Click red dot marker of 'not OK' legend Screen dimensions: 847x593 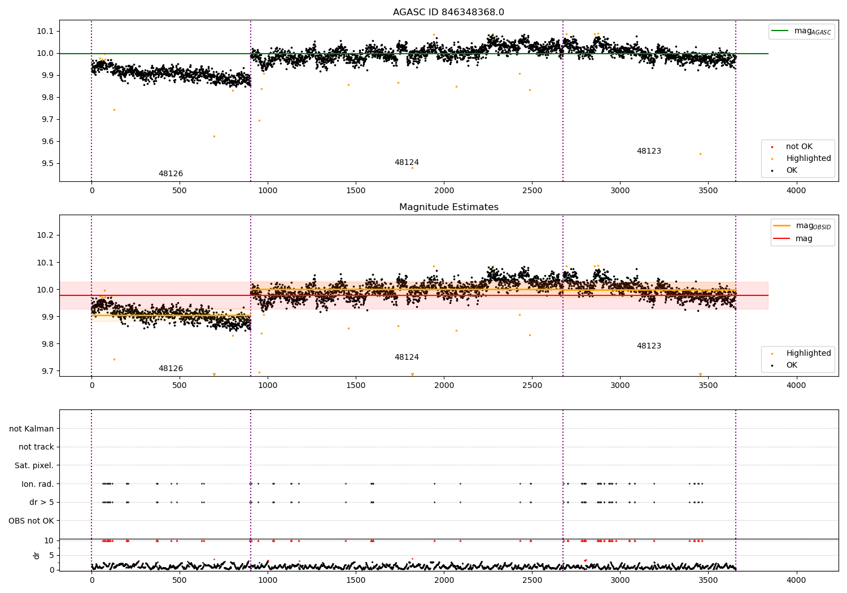(x=772, y=147)
